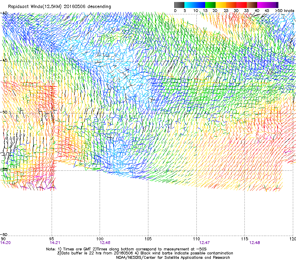Click the legend scale label 20
The height and width of the screenshot is (260, 296).
[x=215, y=11]
